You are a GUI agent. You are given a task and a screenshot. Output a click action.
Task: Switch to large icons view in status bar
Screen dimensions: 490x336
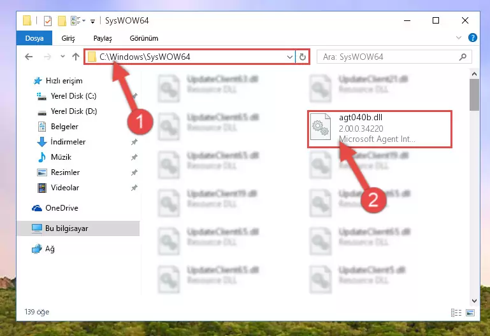[x=470, y=312]
